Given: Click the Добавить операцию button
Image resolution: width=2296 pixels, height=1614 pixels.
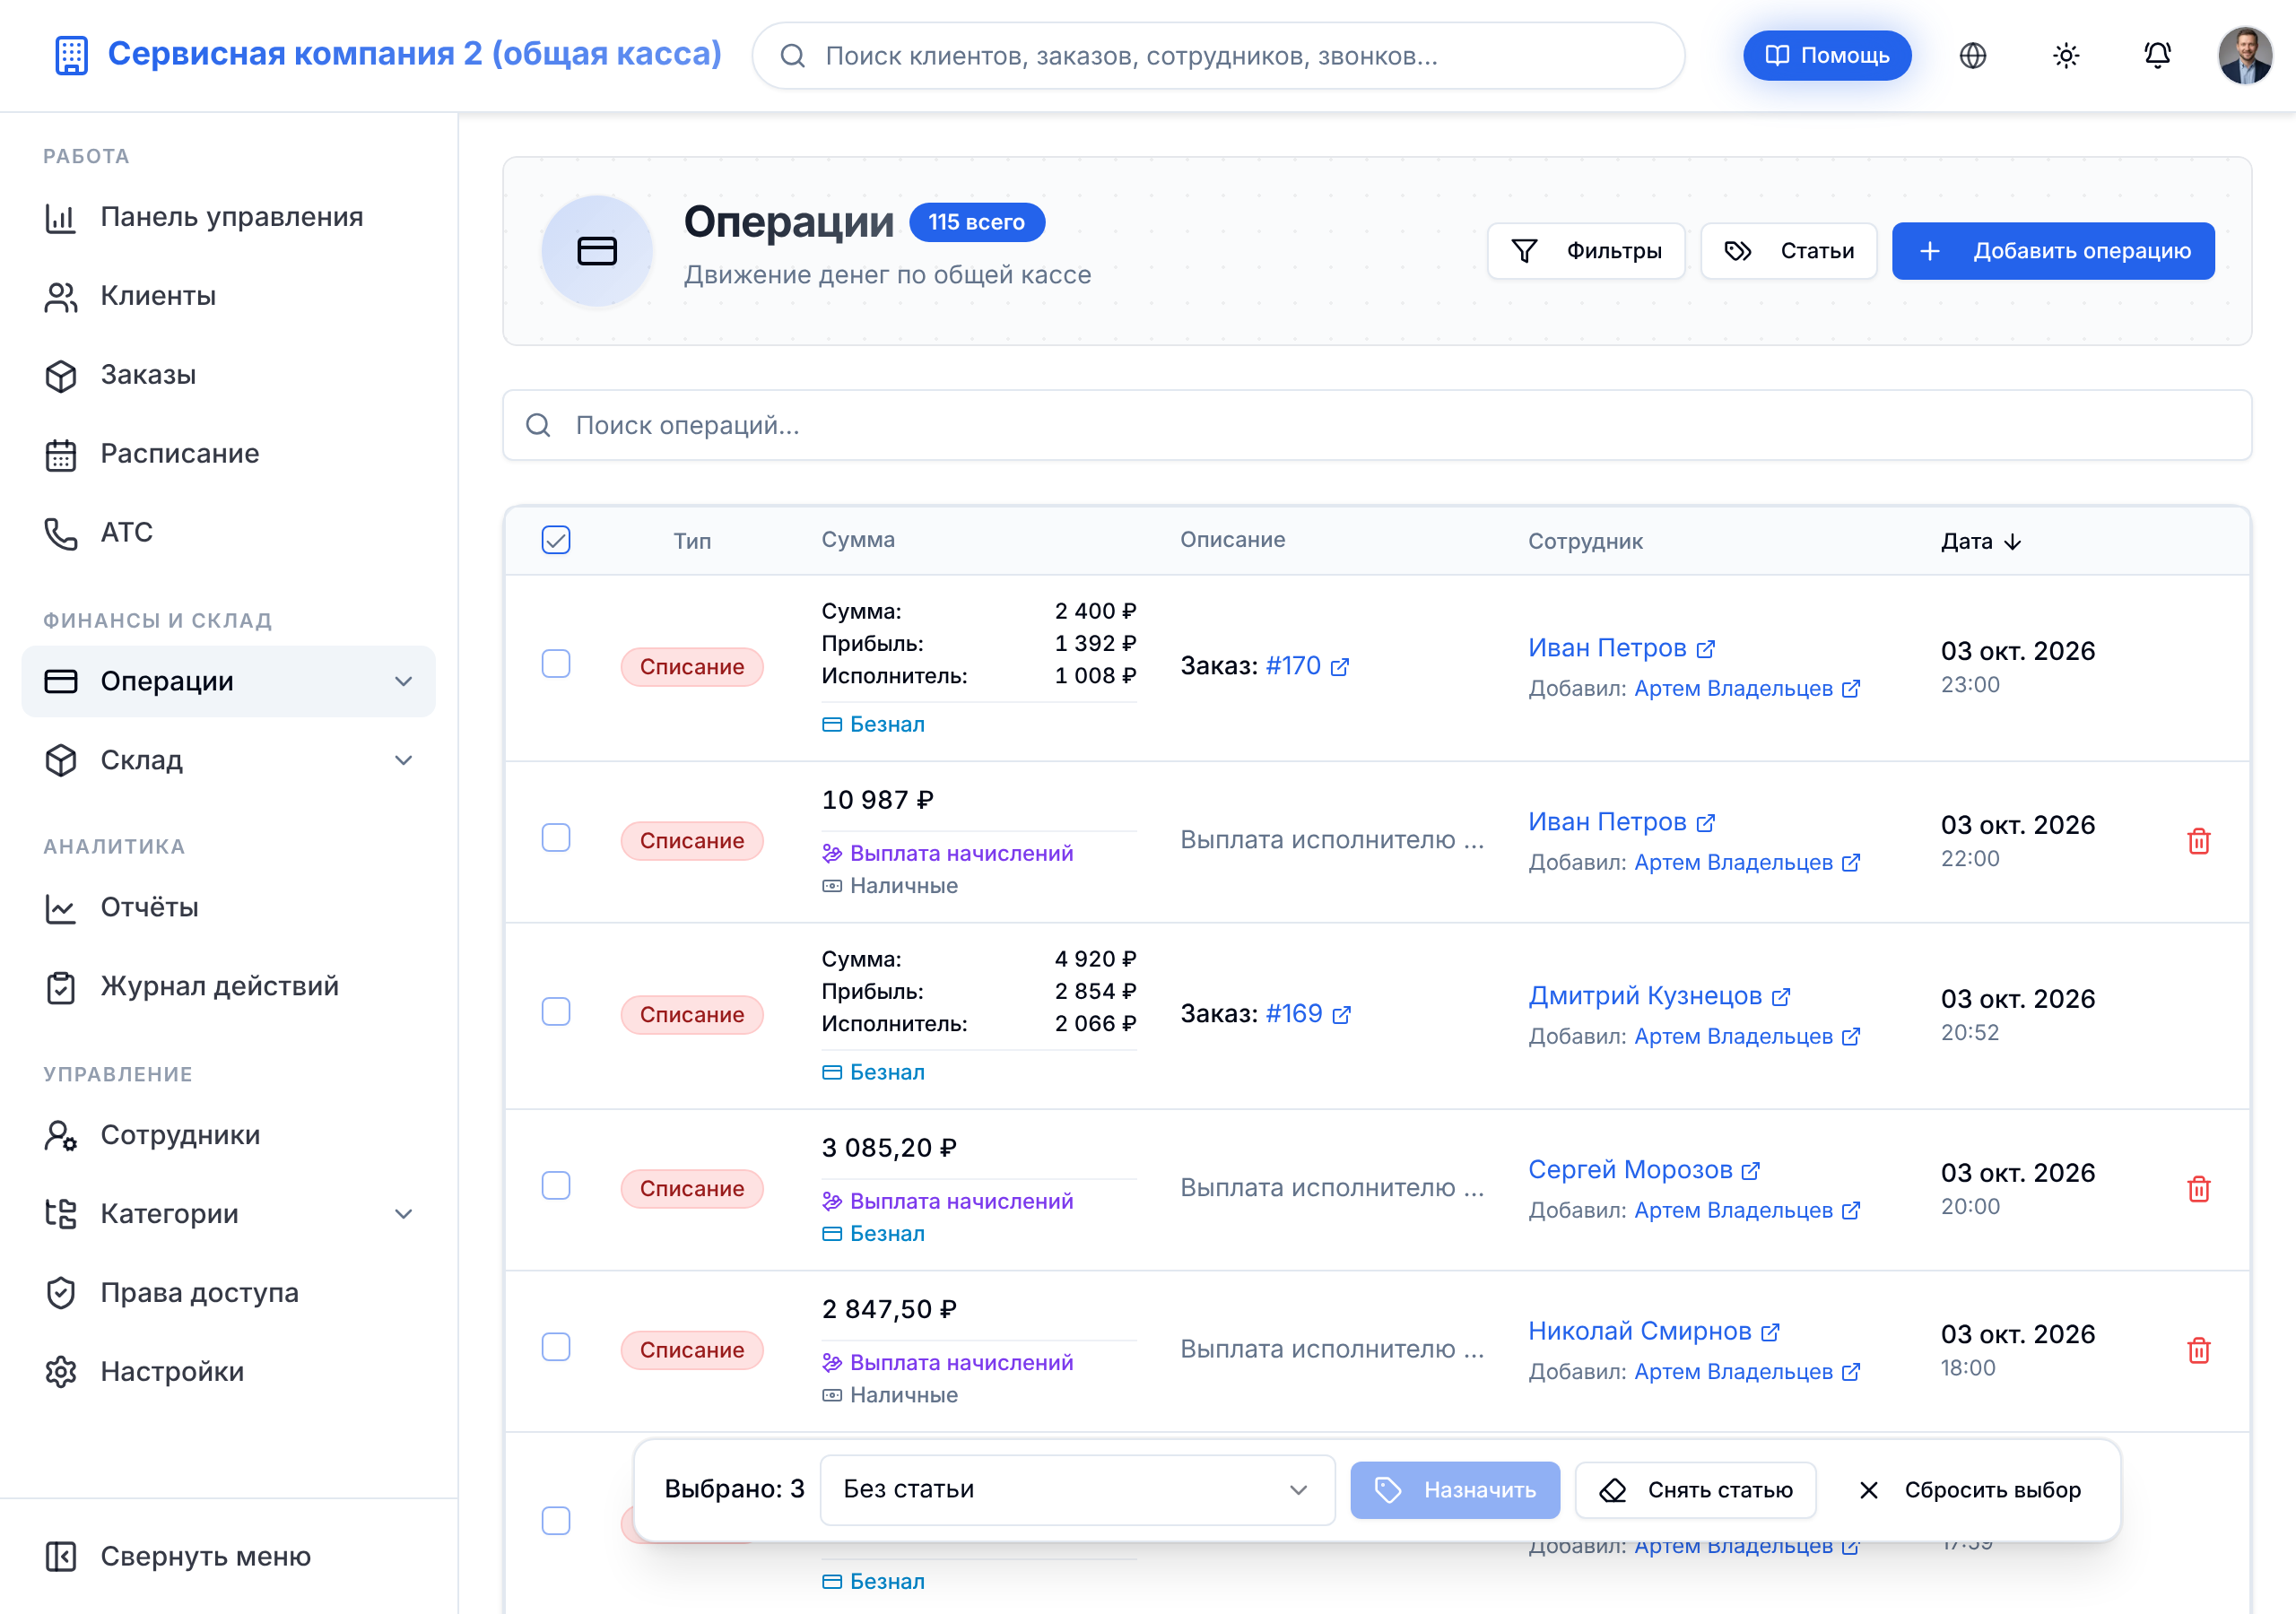Looking at the screenshot, I should pyautogui.click(x=2053, y=251).
